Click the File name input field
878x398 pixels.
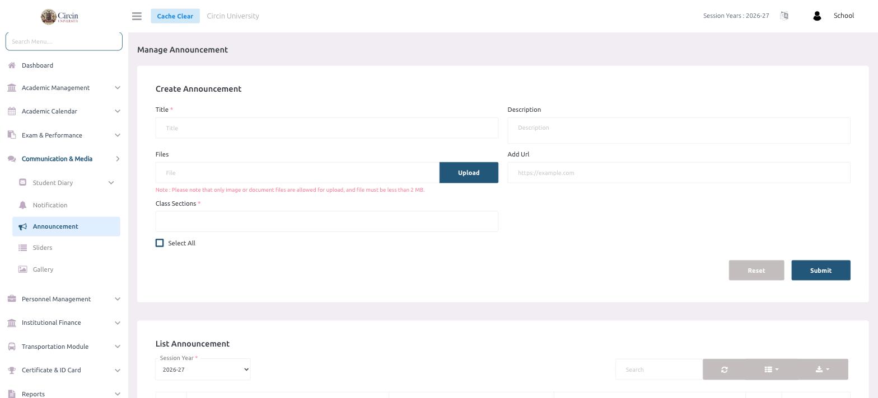(297, 173)
